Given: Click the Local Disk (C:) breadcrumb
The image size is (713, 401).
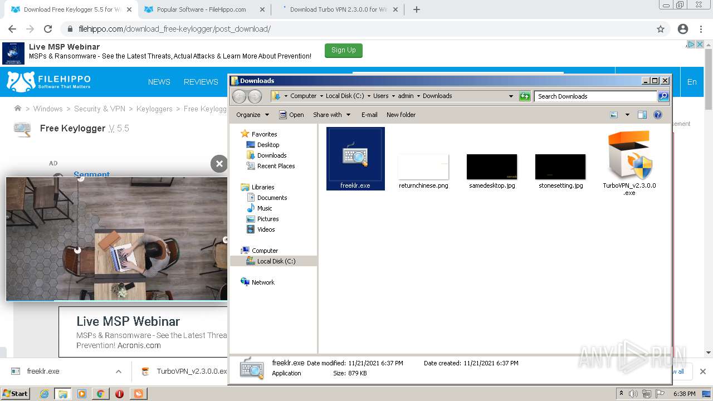Looking at the screenshot, I should [345, 96].
